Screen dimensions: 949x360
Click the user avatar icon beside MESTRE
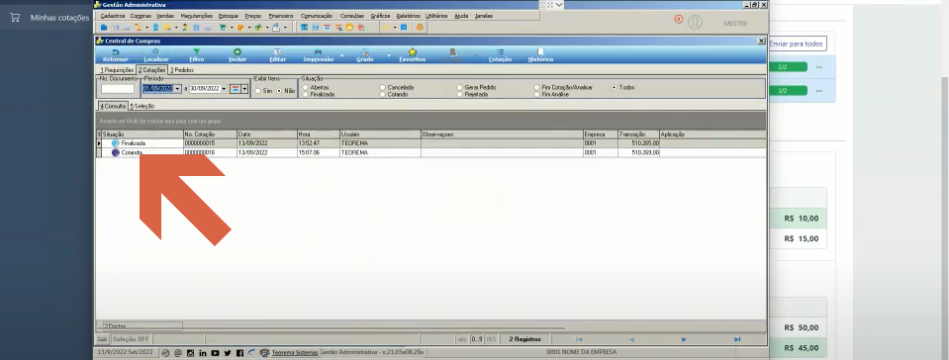695,23
